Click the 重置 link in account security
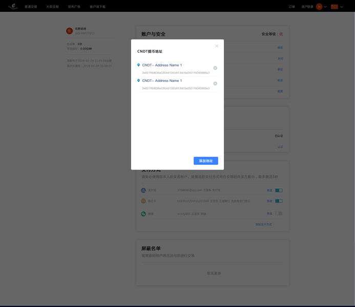 (x=280, y=91)
